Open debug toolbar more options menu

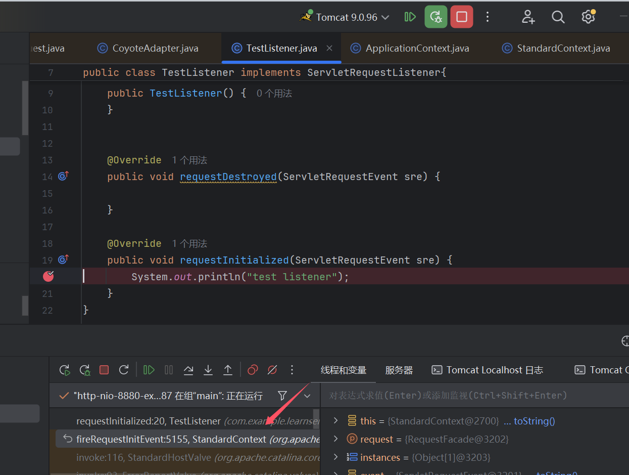click(292, 370)
